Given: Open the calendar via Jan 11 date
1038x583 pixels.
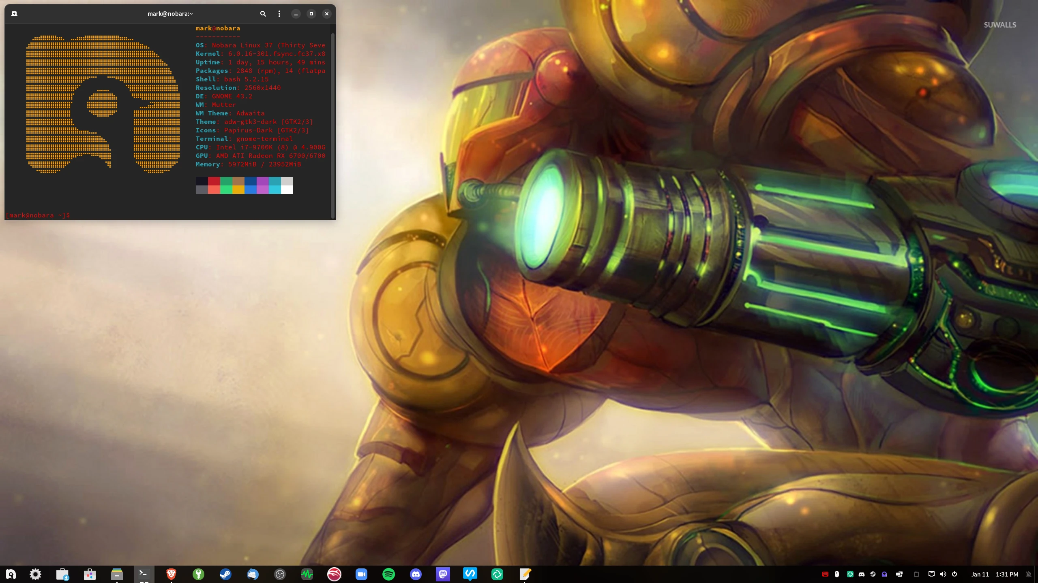Looking at the screenshot, I should pos(980,574).
